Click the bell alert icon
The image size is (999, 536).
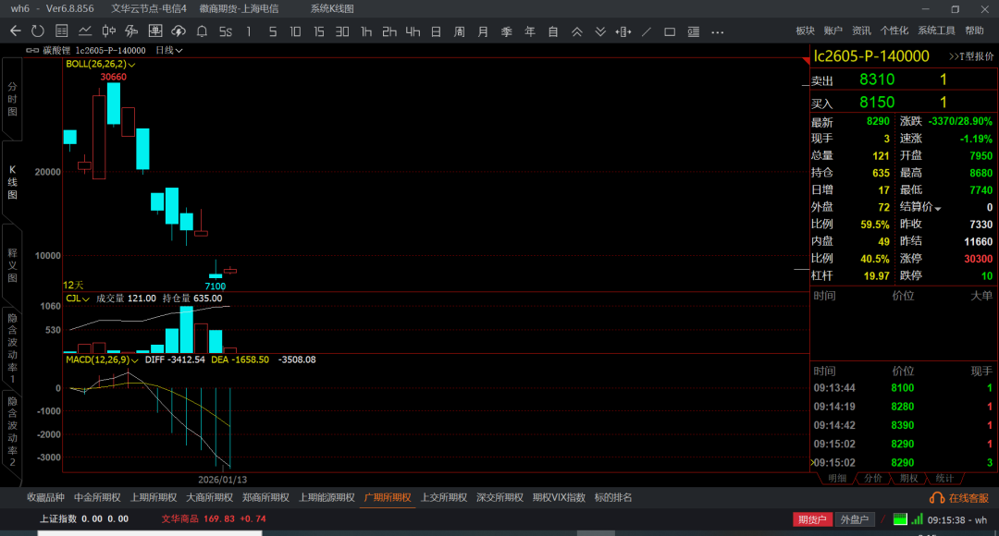[202, 31]
